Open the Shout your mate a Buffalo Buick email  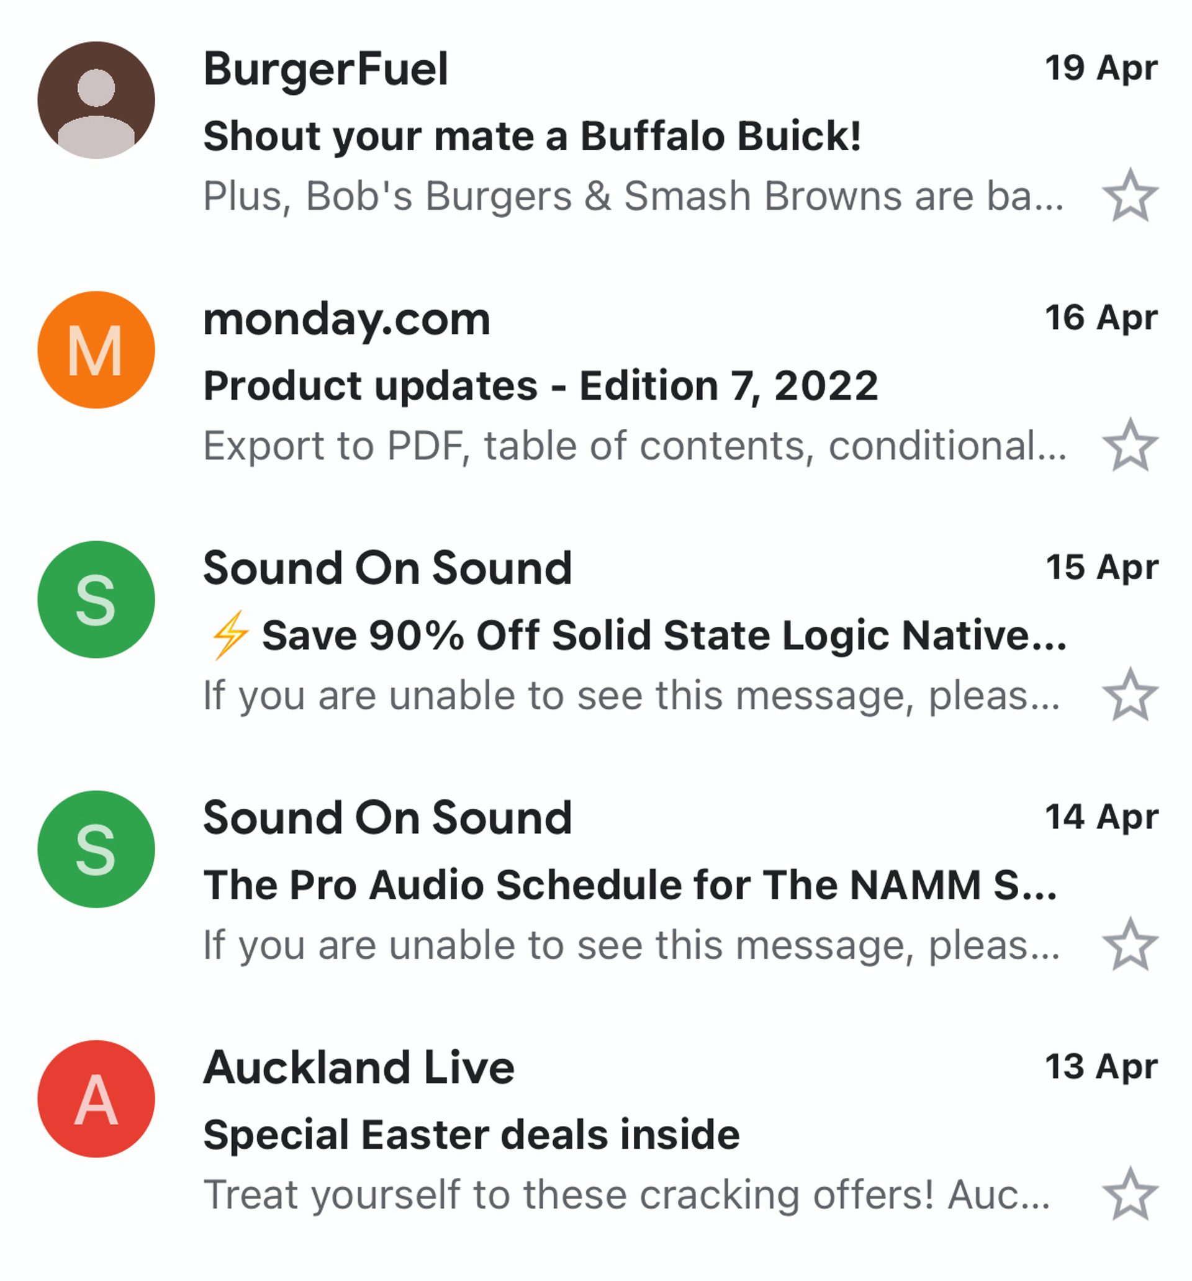(532, 136)
